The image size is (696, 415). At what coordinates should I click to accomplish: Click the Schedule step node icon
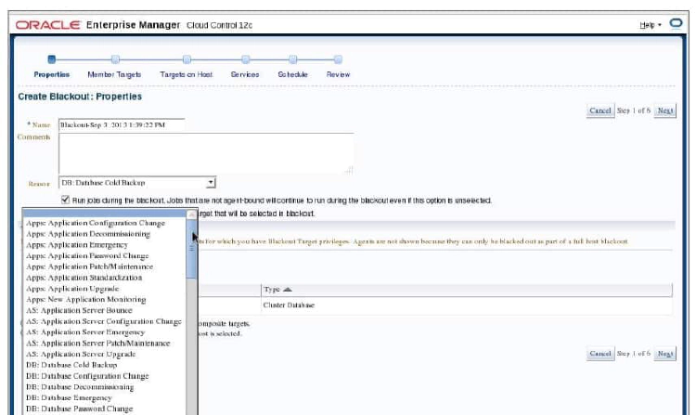pos(293,59)
